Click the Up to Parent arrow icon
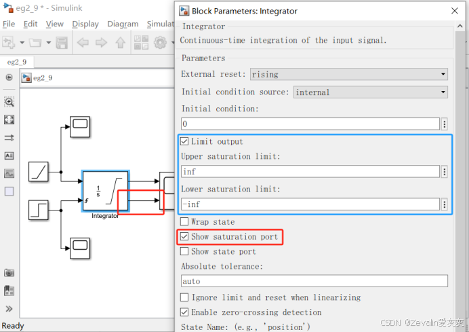 pyautogui.click(x=120, y=43)
